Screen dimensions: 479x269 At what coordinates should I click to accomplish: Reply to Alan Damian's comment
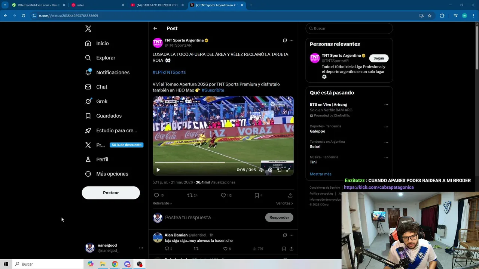coord(168,249)
